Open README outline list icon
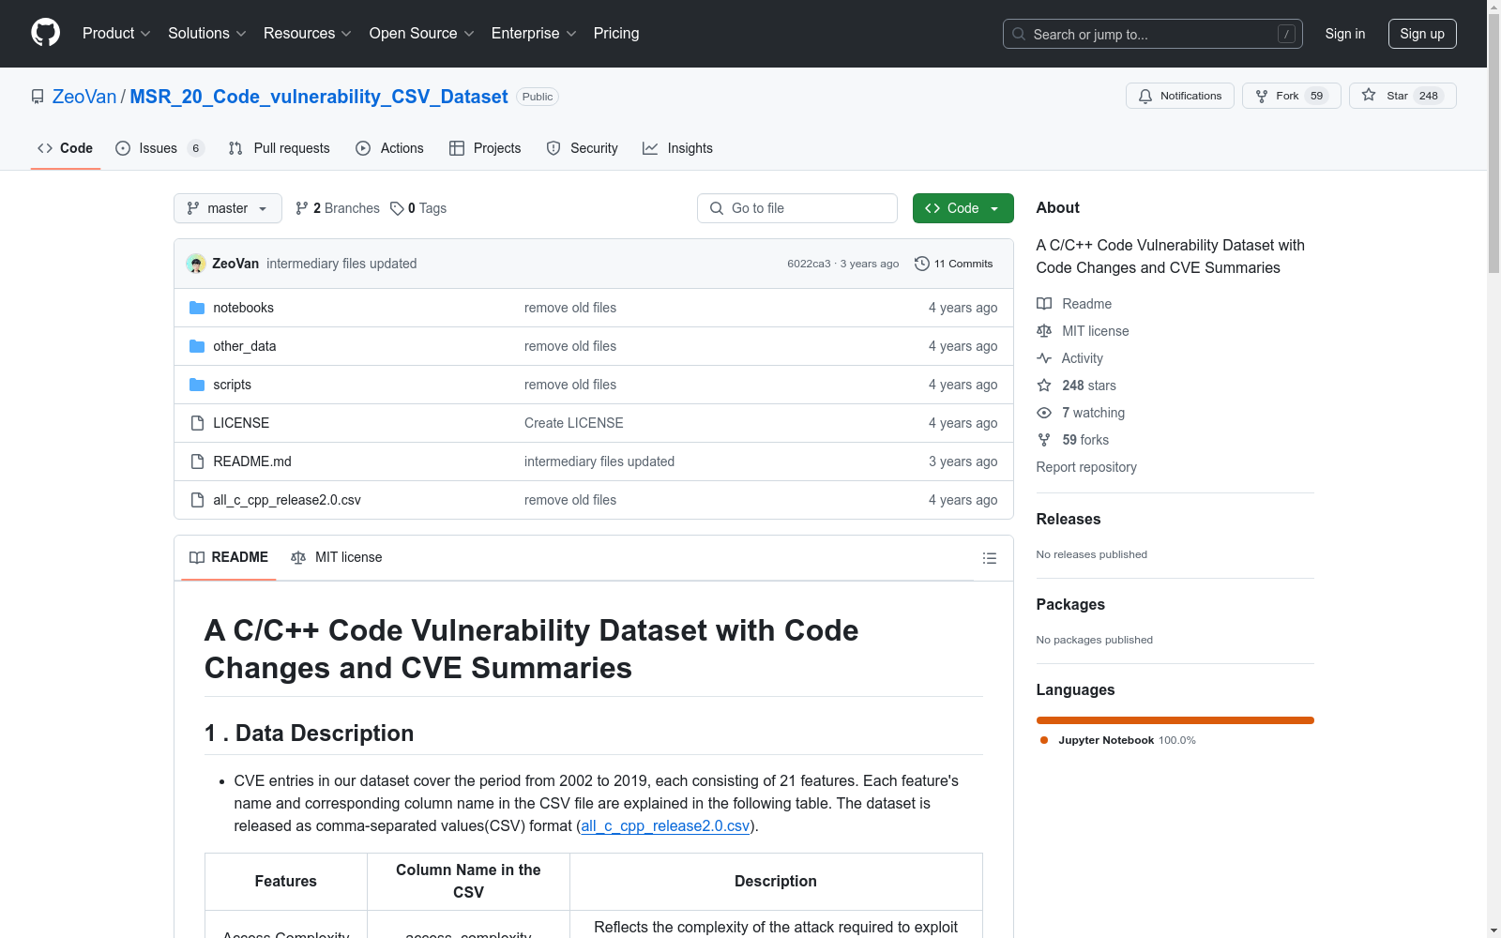Screen dimensions: 1501x938 [989, 558]
